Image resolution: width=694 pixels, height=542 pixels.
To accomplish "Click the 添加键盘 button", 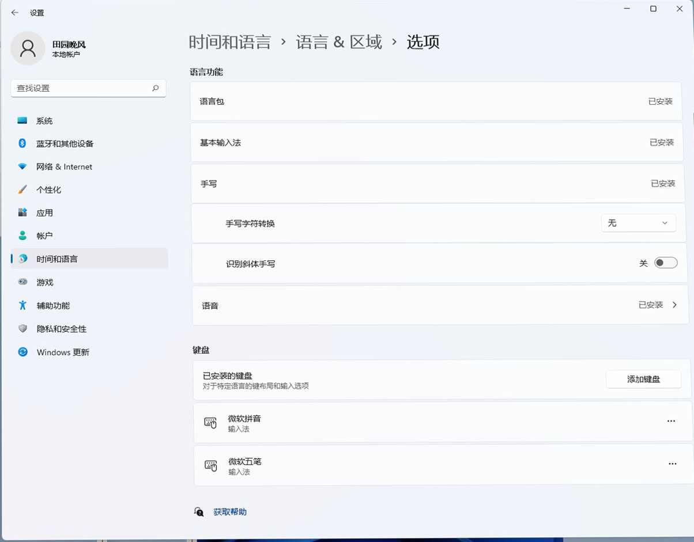I will (643, 379).
